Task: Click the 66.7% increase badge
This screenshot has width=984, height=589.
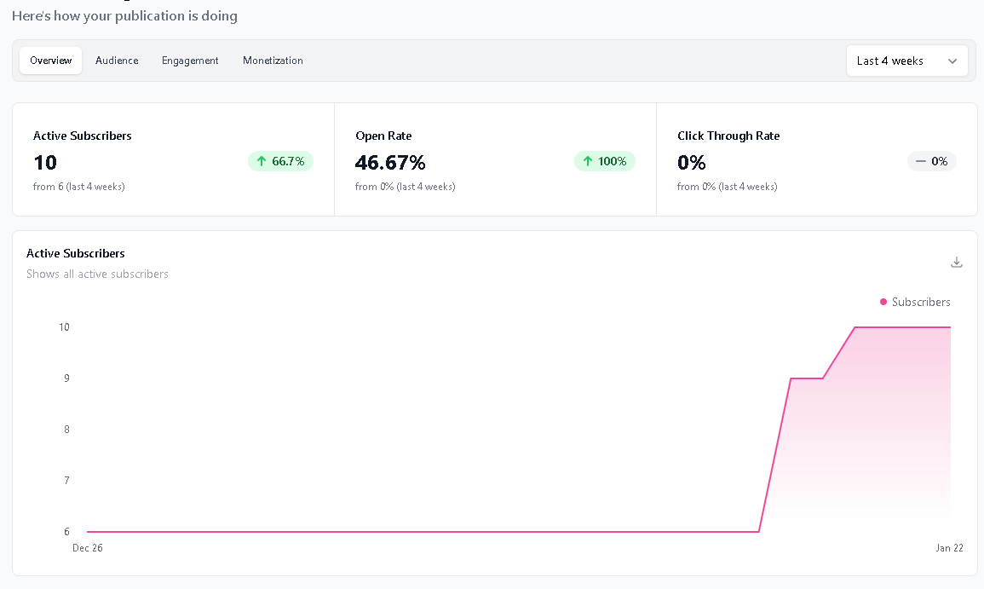Action: pos(280,161)
